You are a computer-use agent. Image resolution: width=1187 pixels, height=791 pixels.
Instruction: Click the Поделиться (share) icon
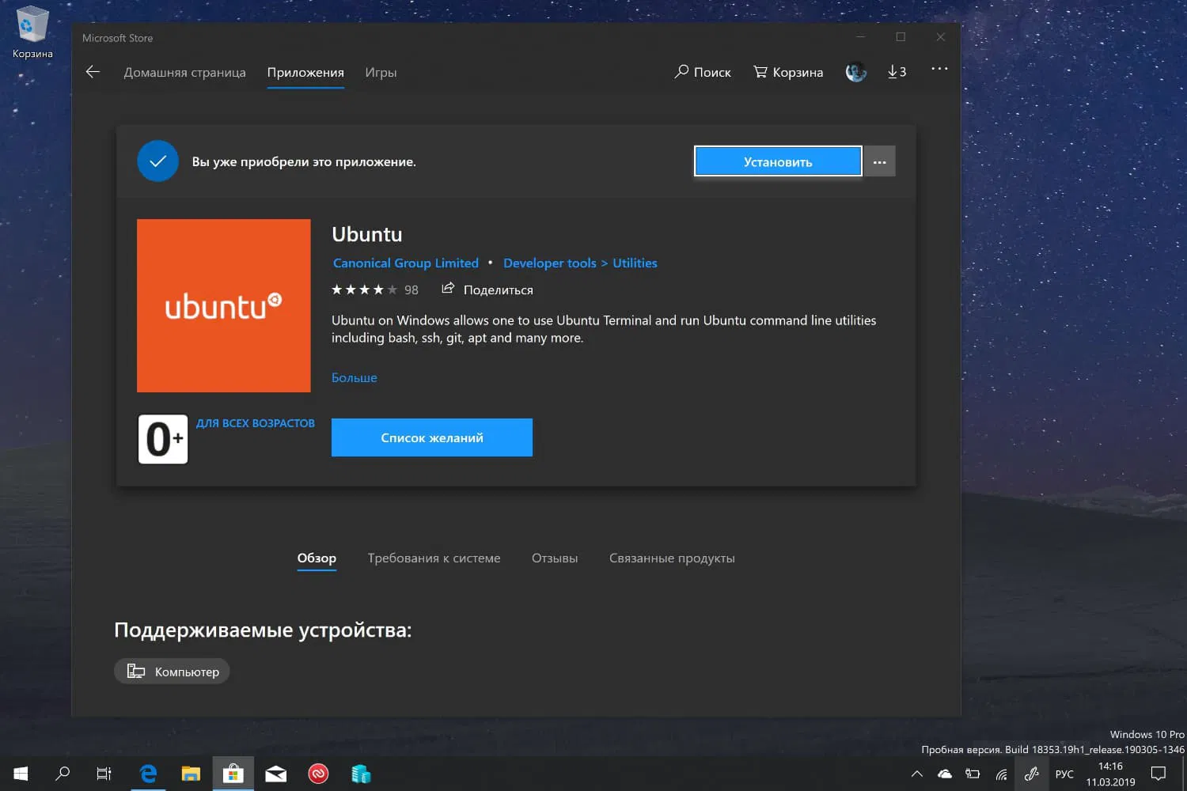pos(448,290)
